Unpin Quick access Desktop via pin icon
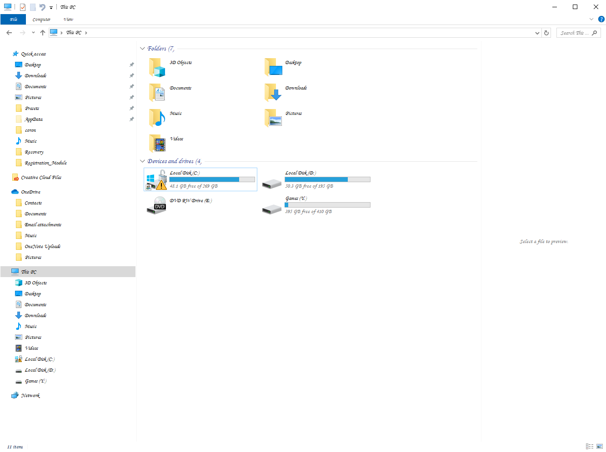Viewport: 606px width, 452px height. (x=131, y=65)
